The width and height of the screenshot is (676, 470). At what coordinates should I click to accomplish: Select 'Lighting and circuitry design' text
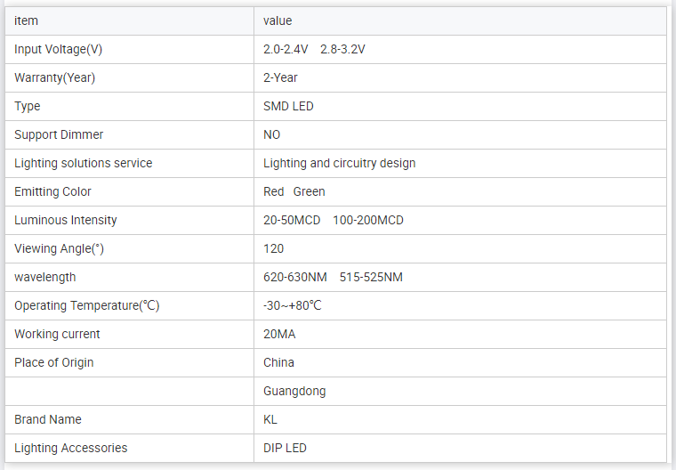click(339, 163)
